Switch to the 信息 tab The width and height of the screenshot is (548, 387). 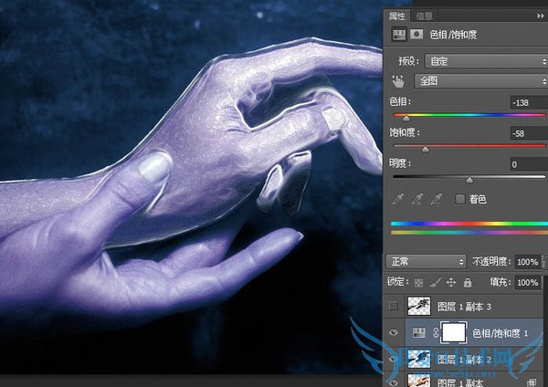tap(425, 16)
